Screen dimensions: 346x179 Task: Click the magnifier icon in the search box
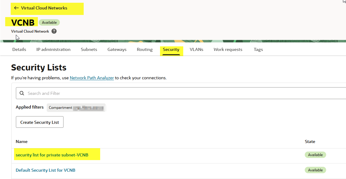[22, 93]
